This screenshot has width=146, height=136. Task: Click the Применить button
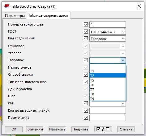click(34, 129)
